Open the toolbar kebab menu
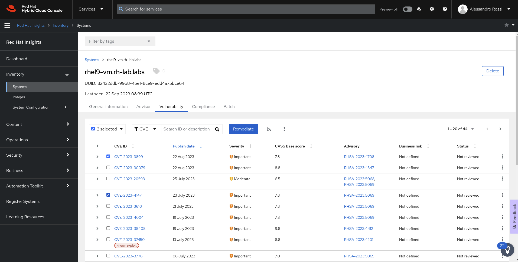Screen dimensions: 518x262 (x=284, y=129)
